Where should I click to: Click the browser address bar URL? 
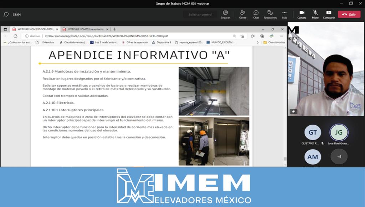[x=106, y=36]
